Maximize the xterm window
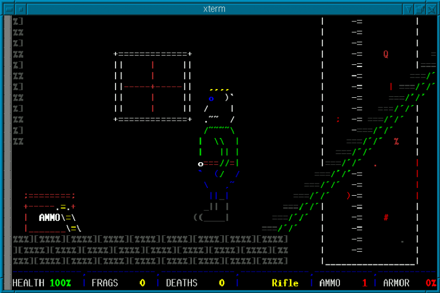The image size is (440, 293). coord(420,9)
